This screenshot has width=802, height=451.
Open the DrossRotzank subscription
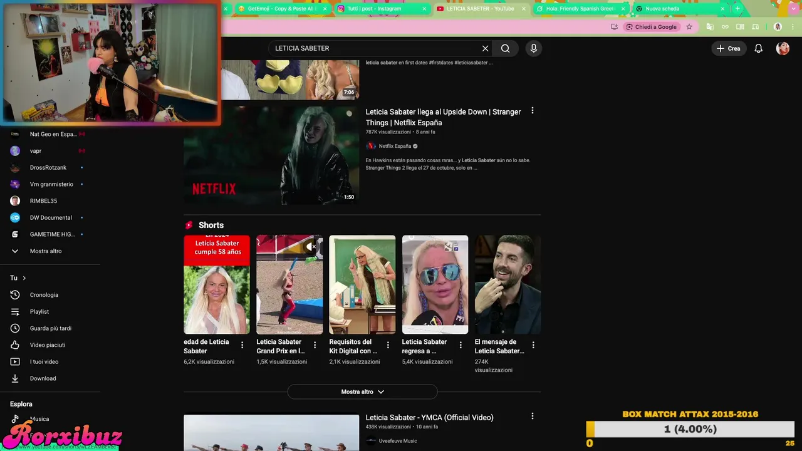[50, 167]
